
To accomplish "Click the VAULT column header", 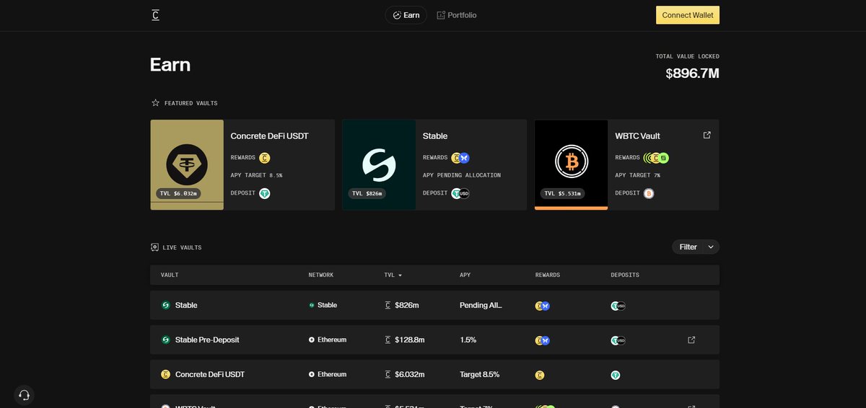I will [170, 275].
